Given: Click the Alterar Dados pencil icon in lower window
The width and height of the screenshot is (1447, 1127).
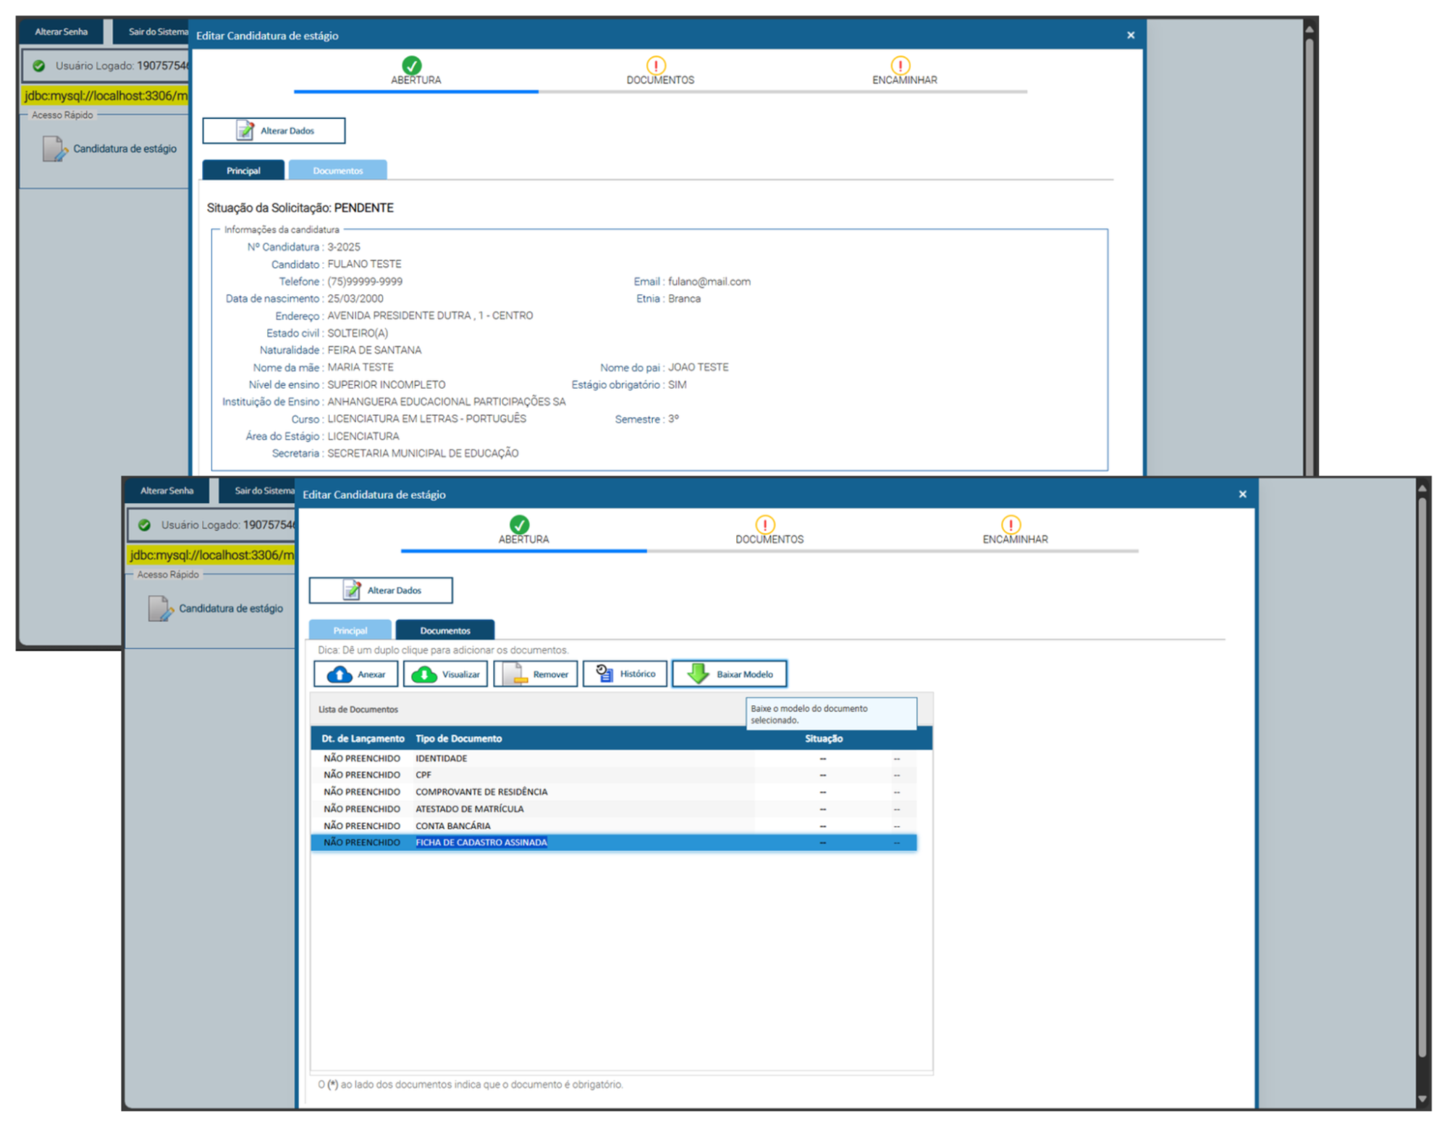Looking at the screenshot, I should [x=352, y=590].
